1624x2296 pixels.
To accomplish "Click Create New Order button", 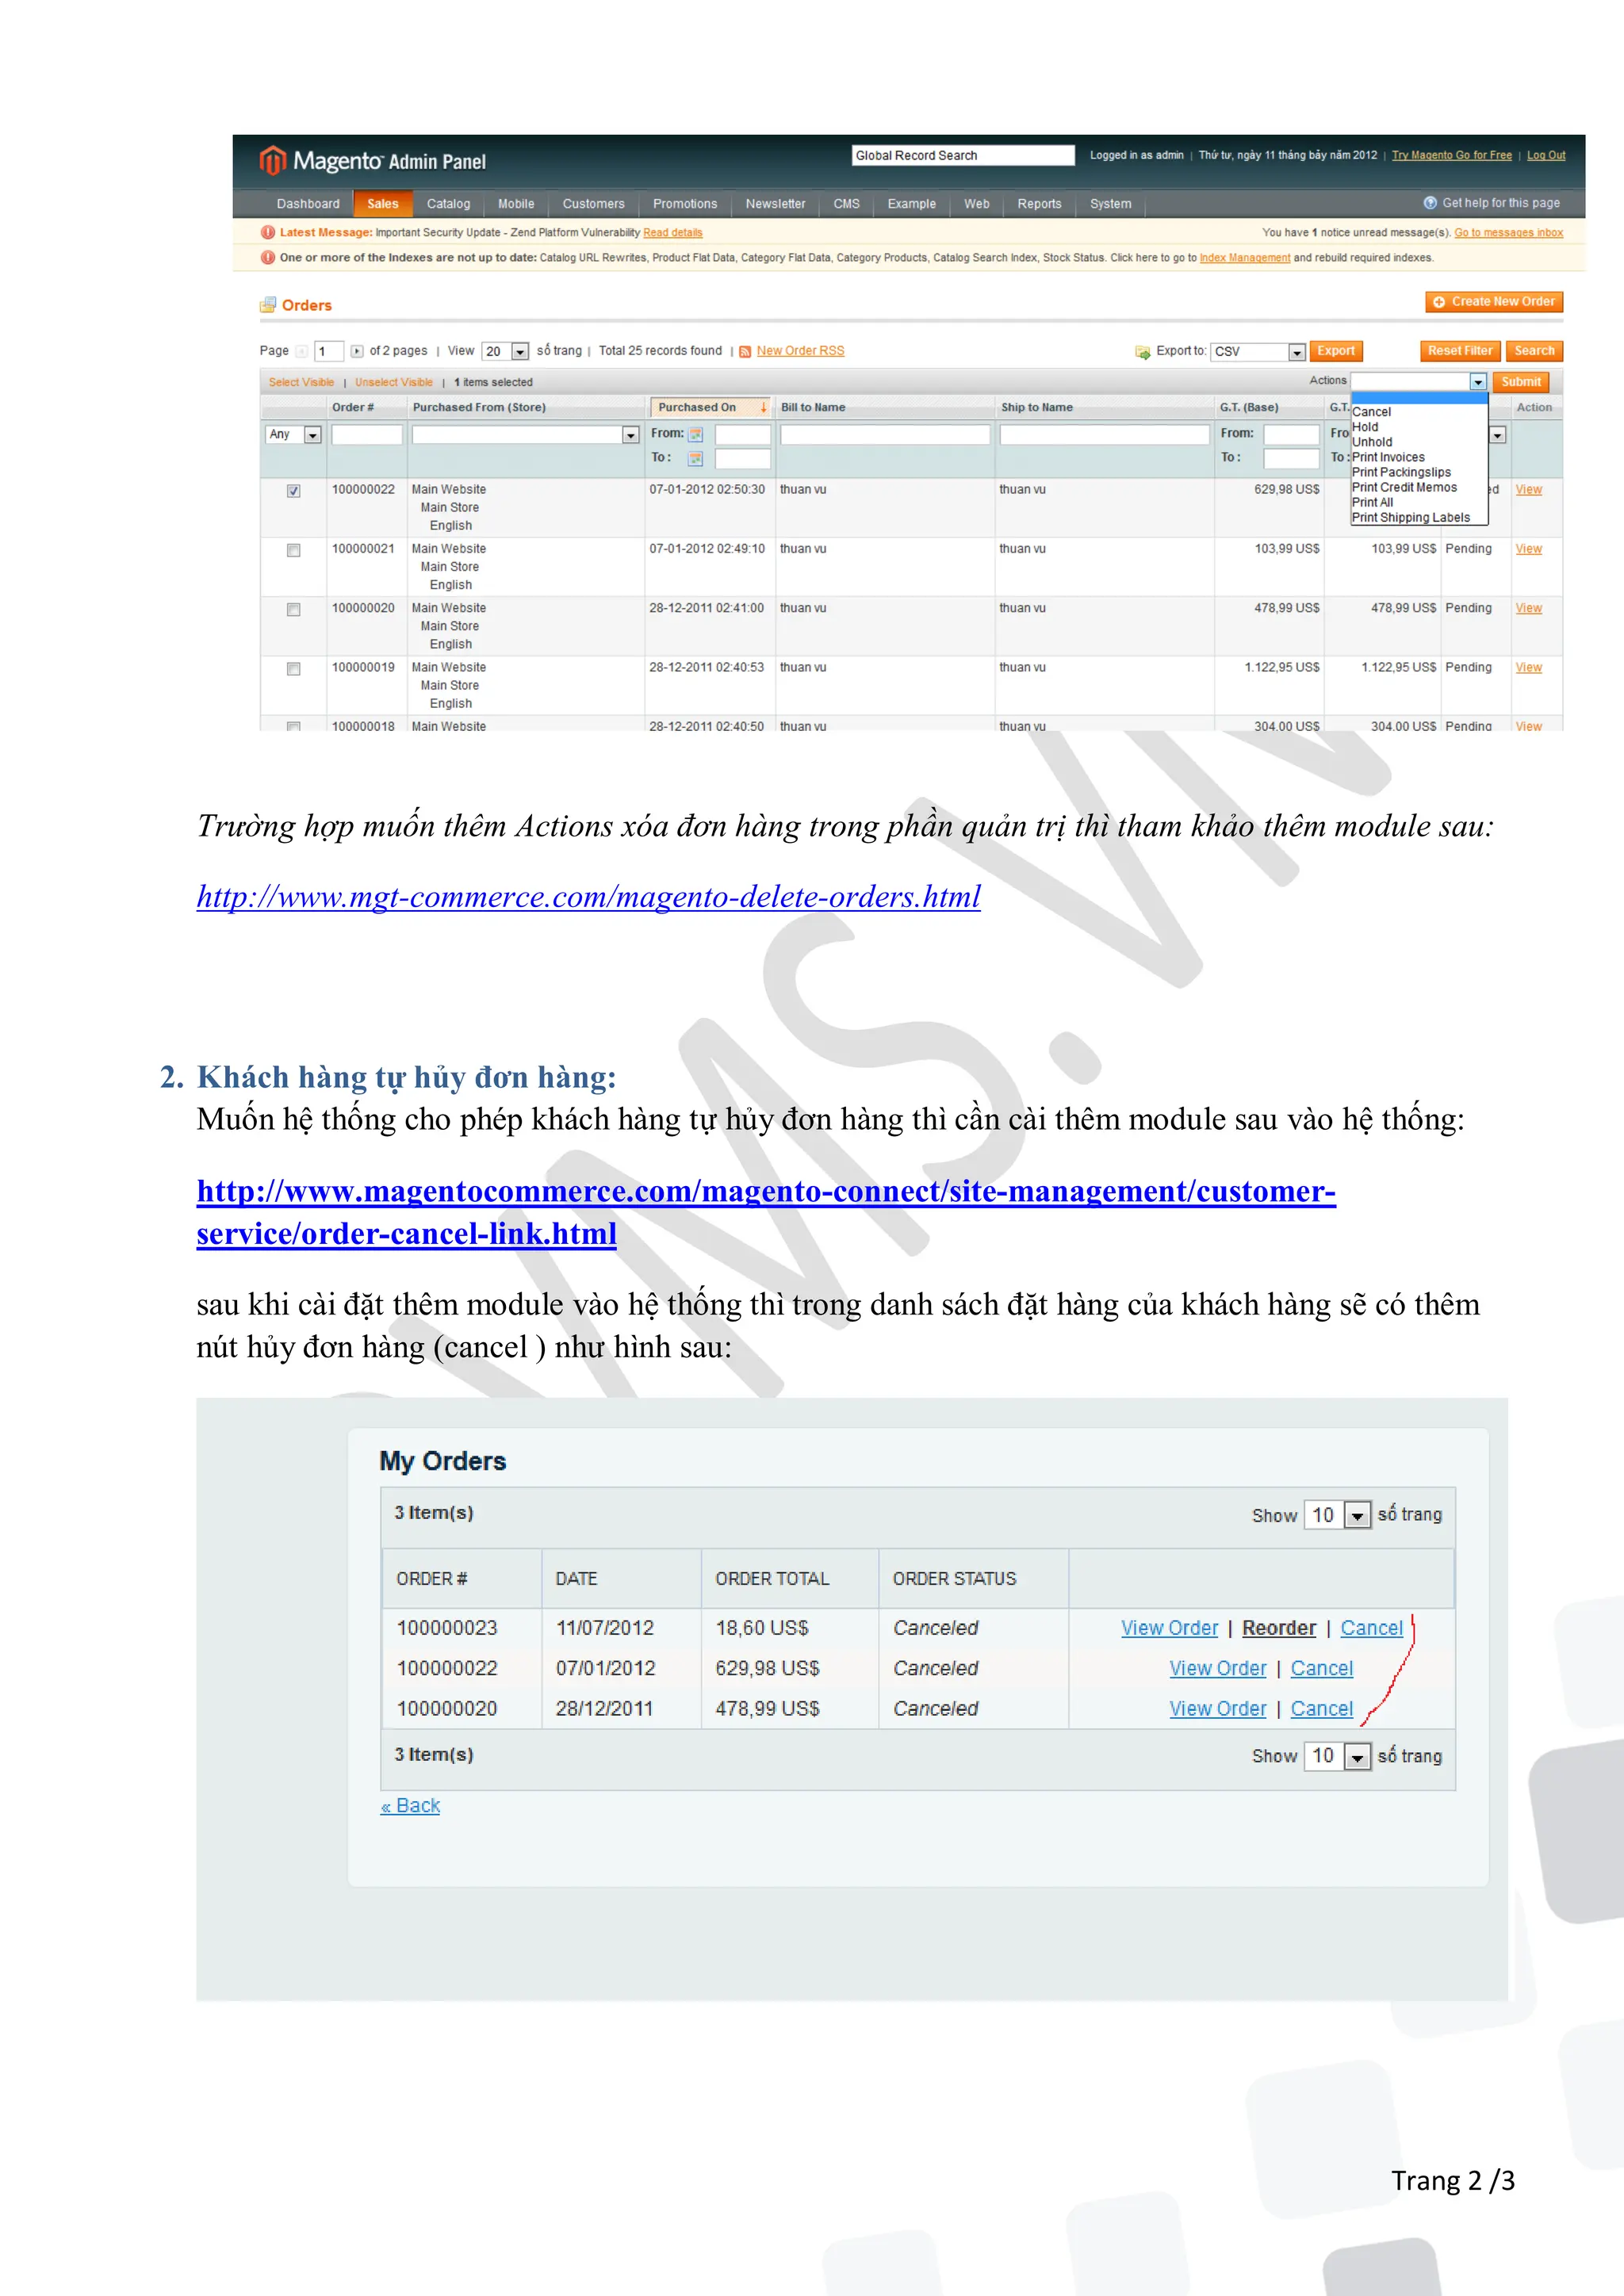I will pos(1494,302).
